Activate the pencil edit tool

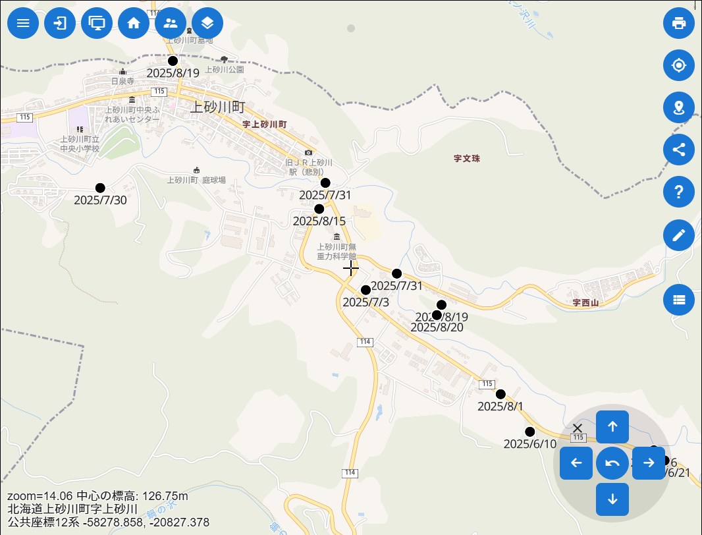click(679, 235)
